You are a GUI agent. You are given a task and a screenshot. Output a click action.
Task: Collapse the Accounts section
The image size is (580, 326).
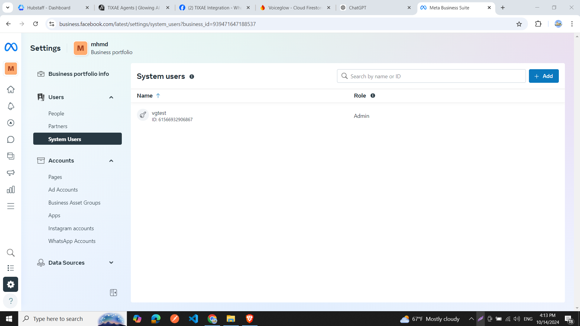pos(111,160)
